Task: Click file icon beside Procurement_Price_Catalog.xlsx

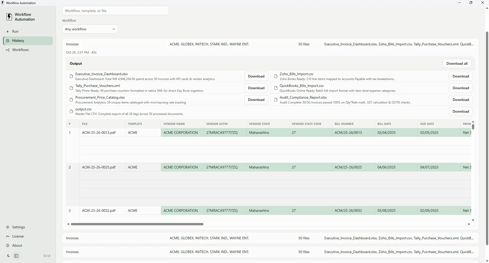Action: coord(71,100)
